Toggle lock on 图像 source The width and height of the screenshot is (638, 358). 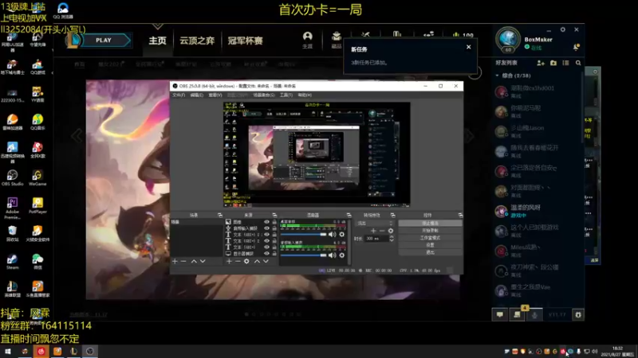click(x=274, y=222)
